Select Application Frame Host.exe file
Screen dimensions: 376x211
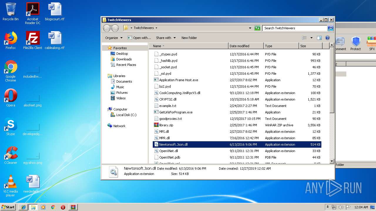click(237, 80)
